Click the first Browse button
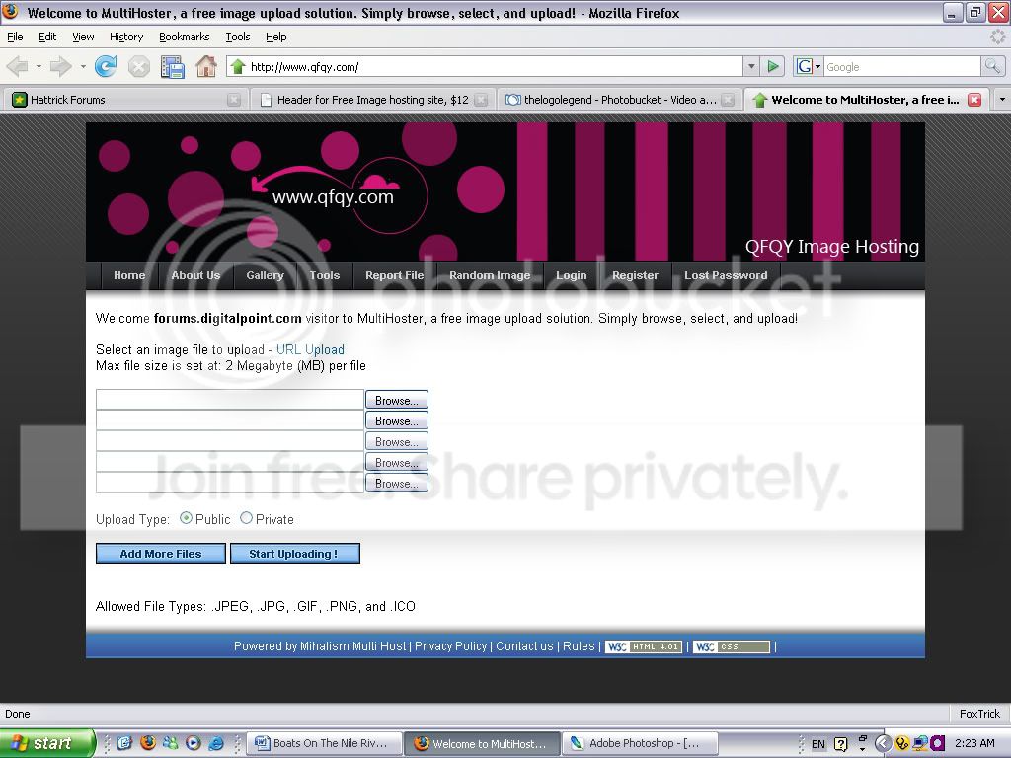Viewport: 1011px width, 758px height. [x=397, y=400]
